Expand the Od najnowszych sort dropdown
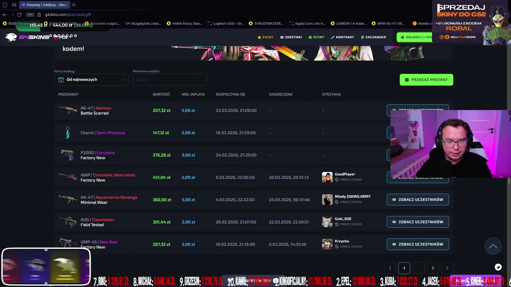The image size is (511, 287). pyautogui.click(x=91, y=79)
